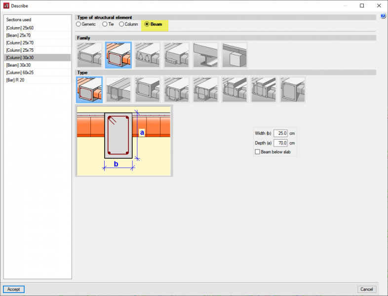The image size is (388, 296).
Task: Select the last Family icon with square block
Action: pos(234,55)
